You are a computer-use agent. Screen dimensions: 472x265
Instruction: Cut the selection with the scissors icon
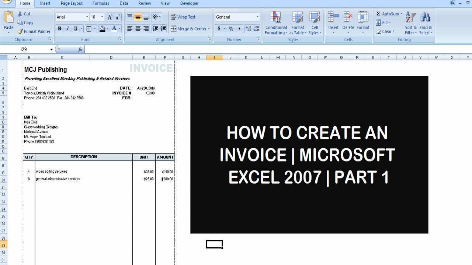click(x=20, y=14)
